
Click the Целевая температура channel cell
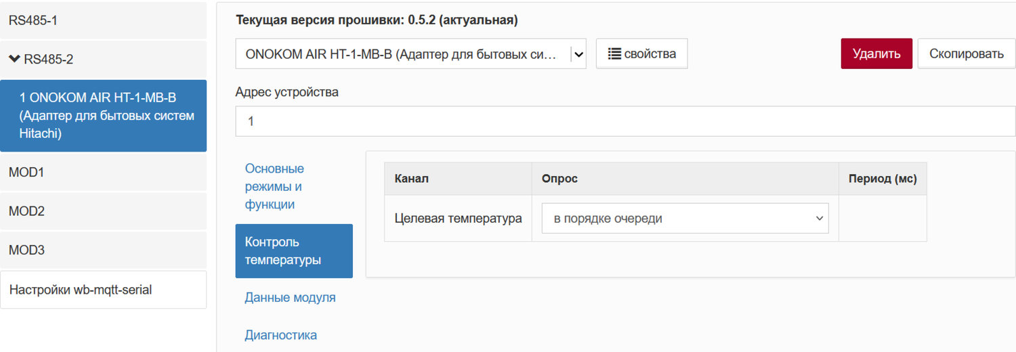coord(458,219)
